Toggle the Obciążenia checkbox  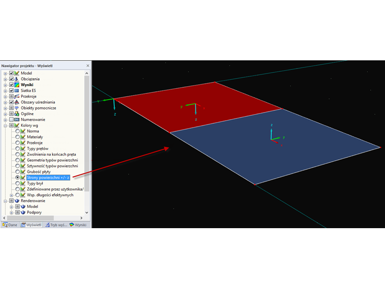11,79
